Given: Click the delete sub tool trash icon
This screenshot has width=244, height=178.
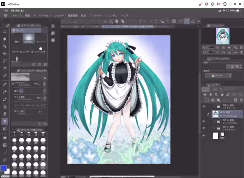Looking at the screenshot, I should coord(45,64).
